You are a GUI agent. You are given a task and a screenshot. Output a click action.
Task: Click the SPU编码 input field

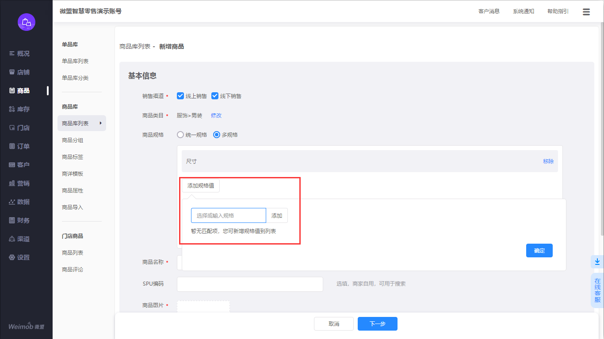[x=250, y=284]
